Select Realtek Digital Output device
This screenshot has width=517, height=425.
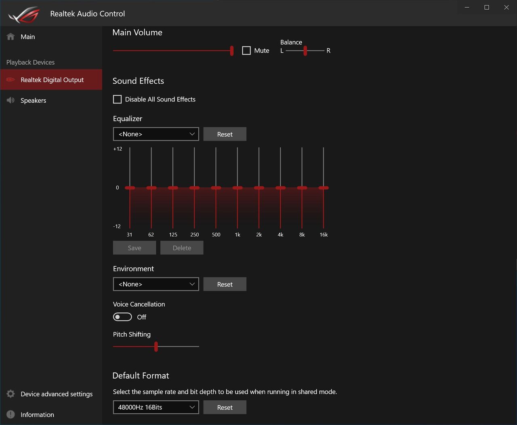(51, 80)
